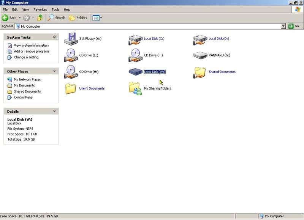This screenshot has width=304, height=220.
Task: Click the My Computer icon in address bar
Action: pyautogui.click(x=18, y=26)
